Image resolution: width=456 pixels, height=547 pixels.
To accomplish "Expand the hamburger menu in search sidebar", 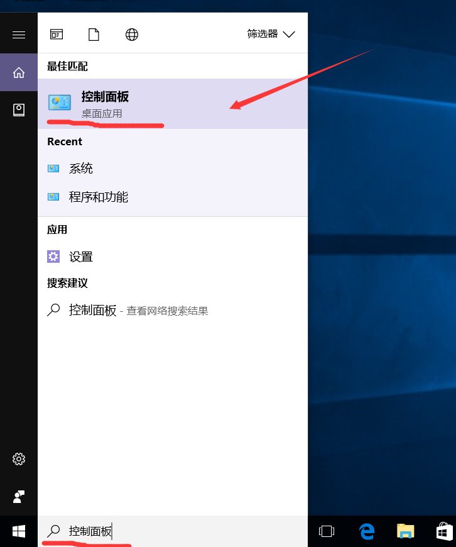I will [x=19, y=35].
